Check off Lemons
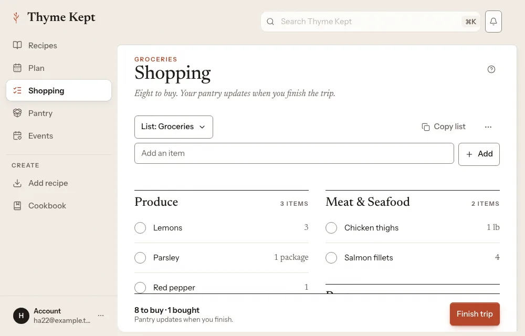 (140, 227)
